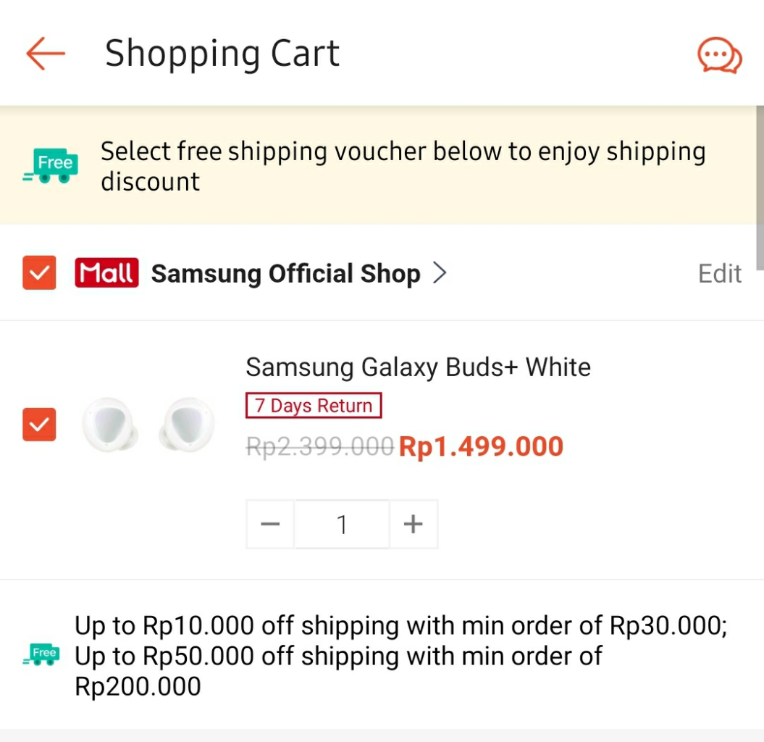764x742 pixels.
Task: Increase quantity with the plus button
Action: 413,524
